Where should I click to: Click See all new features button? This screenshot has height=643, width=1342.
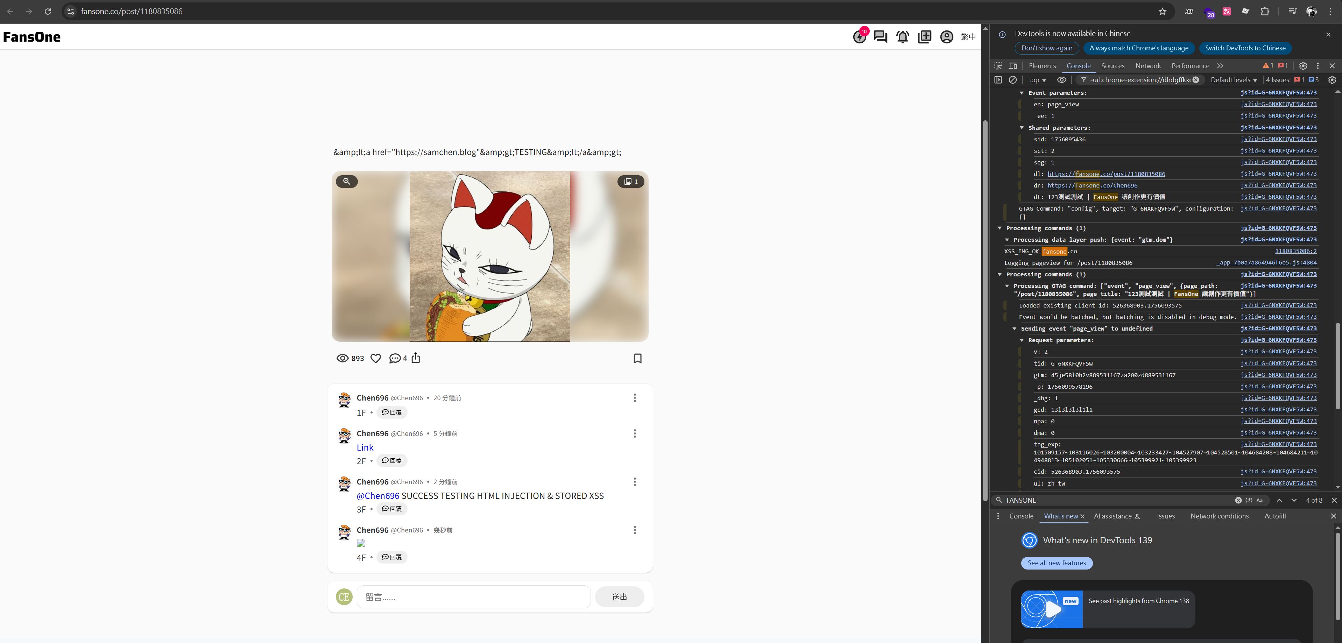(1057, 563)
